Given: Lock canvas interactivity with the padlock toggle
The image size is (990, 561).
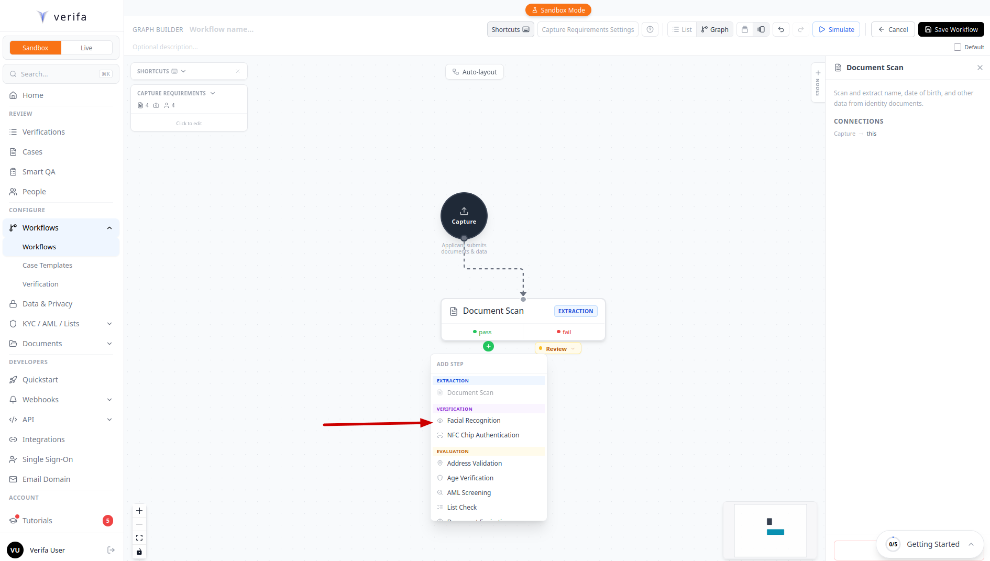Looking at the screenshot, I should (x=139, y=552).
